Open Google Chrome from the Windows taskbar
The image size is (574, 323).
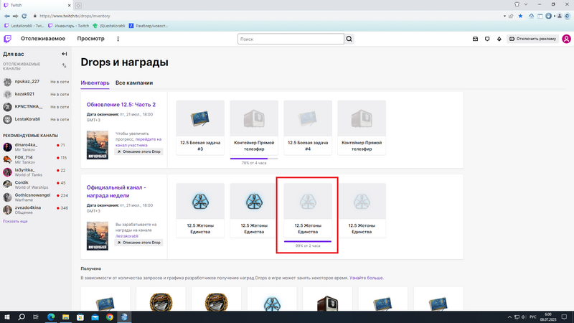(x=110, y=317)
